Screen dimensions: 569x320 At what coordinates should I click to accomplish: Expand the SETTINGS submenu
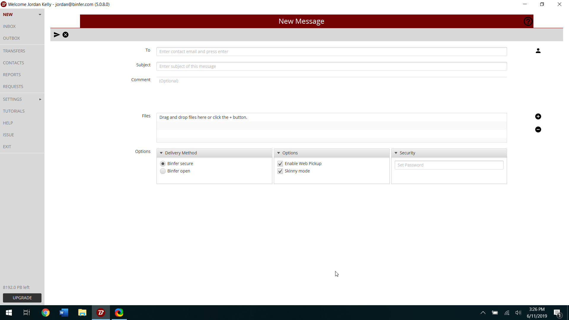[x=40, y=99]
